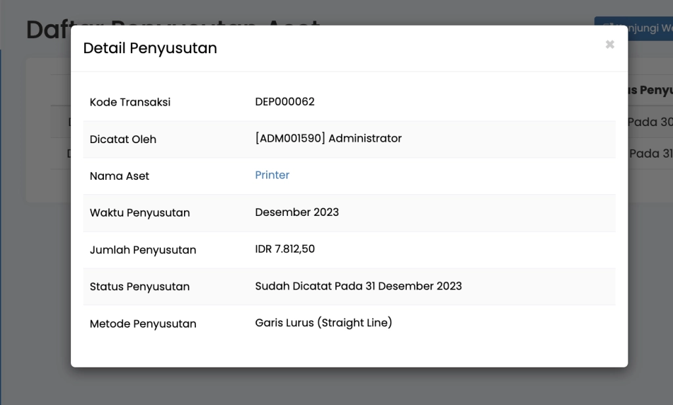
Task: Click the Metode Penyusutan value Garis Lurus
Action: pos(323,322)
